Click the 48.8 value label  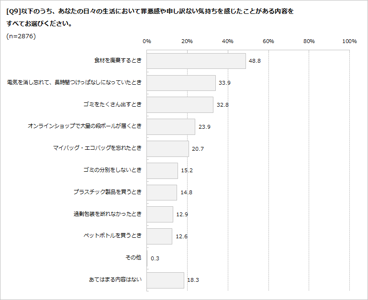(254, 61)
